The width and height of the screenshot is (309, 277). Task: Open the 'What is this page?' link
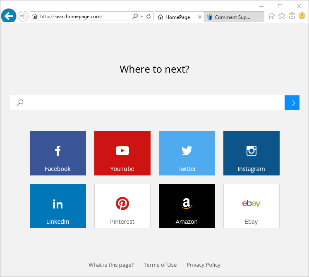point(111,265)
